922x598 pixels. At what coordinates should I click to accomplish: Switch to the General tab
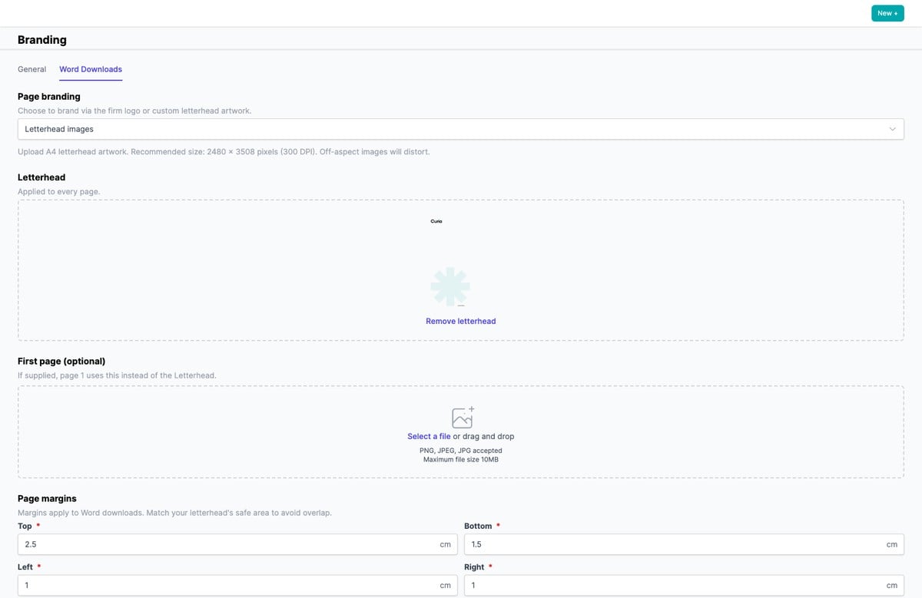pyautogui.click(x=32, y=69)
